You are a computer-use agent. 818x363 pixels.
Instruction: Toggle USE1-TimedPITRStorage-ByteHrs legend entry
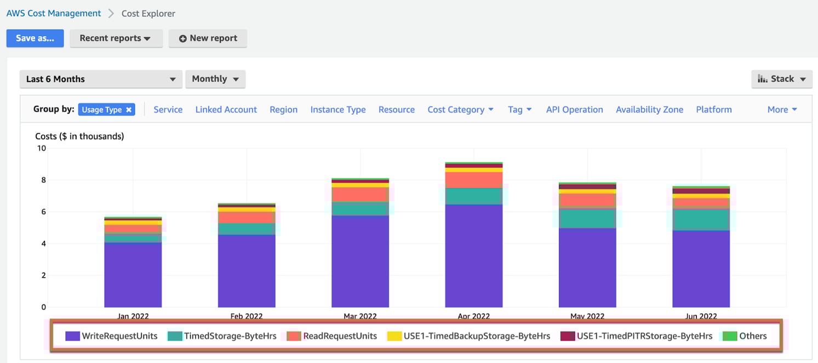(x=567, y=336)
